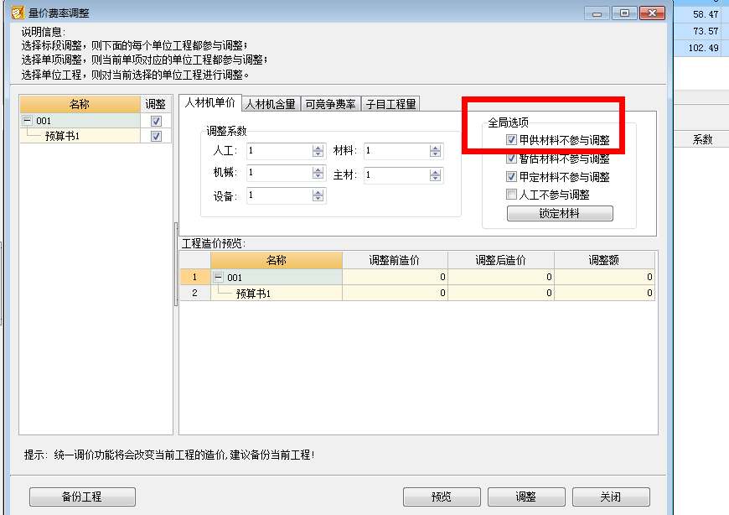Toggle 甲定材料不参与调整 checkbox
Viewport: 729px width, 515px height.
(x=511, y=177)
